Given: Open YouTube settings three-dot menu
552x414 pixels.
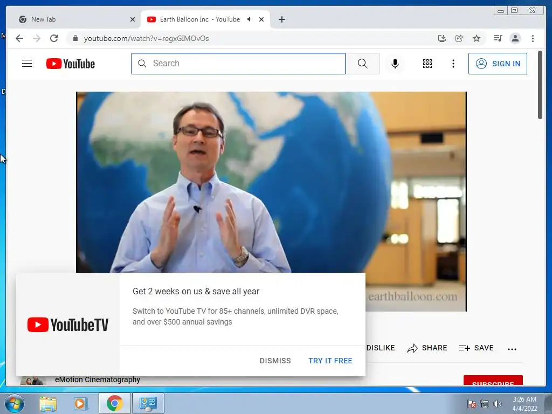Looking at the screenshot, I should (x=453, y=64).
